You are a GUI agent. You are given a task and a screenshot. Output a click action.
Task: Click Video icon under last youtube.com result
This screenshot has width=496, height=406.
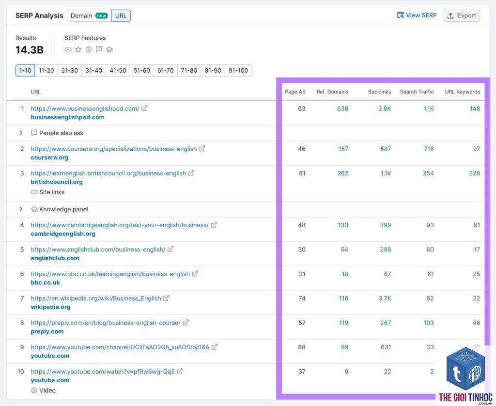[34, 390]
